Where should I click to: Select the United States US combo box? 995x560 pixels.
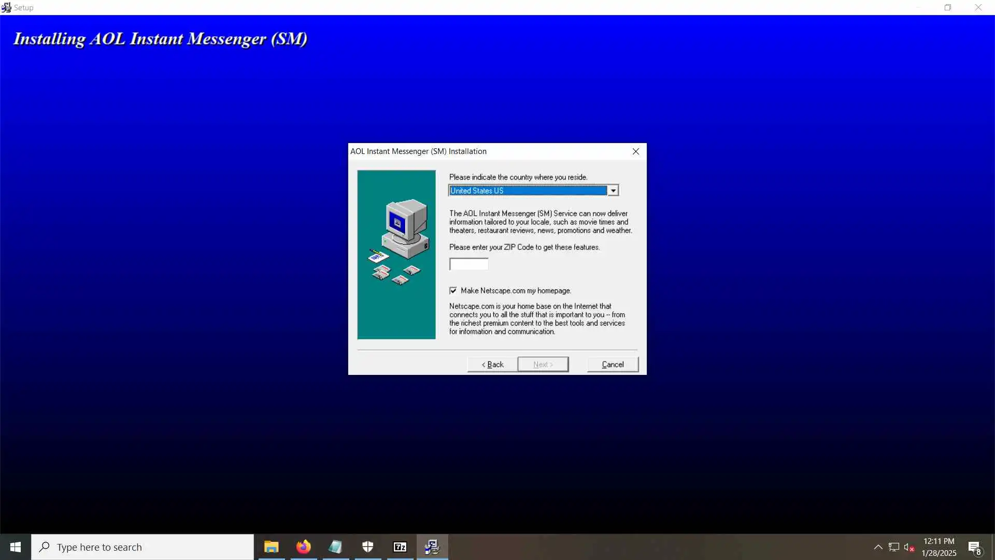tap(528, 191)
